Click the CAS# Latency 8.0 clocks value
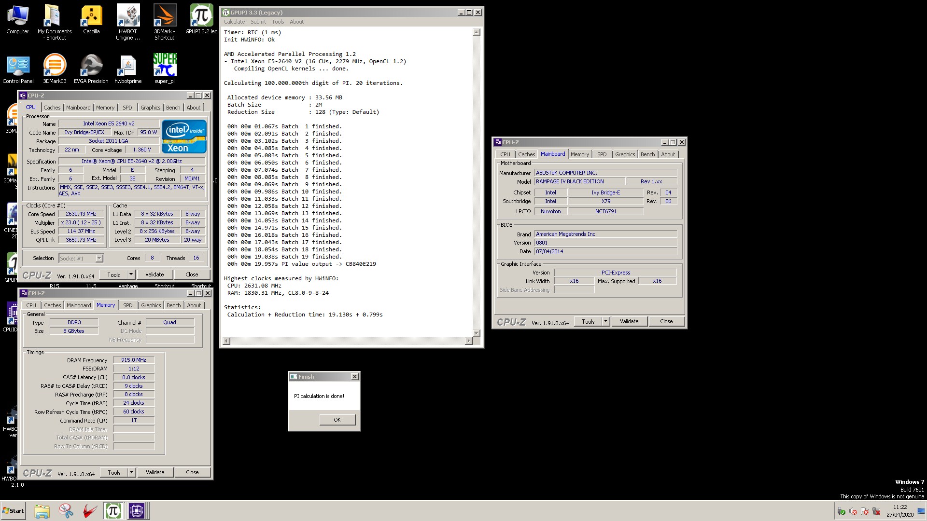 (x=134, y=377)
